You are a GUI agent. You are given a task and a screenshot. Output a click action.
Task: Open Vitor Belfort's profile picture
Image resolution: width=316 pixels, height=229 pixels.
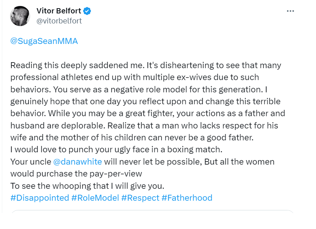click(20, 16)
